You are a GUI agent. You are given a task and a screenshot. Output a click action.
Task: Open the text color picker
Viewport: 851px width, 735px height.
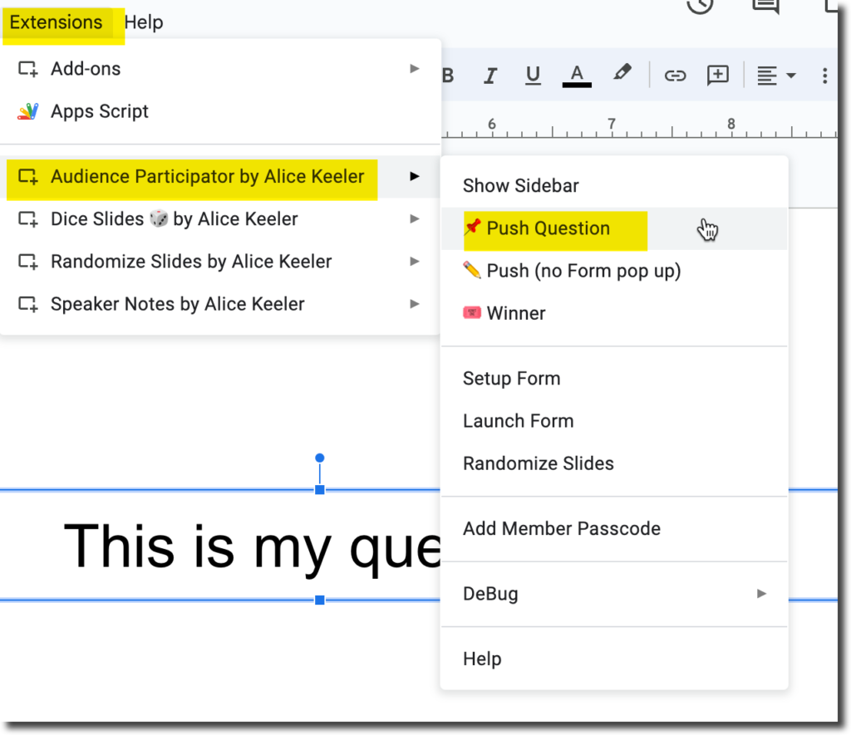pos(577,76)
